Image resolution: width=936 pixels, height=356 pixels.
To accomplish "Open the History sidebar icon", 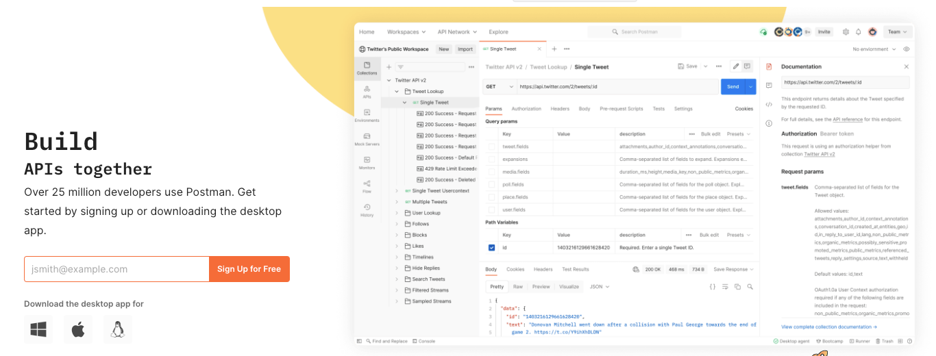I will click(367, 210).
